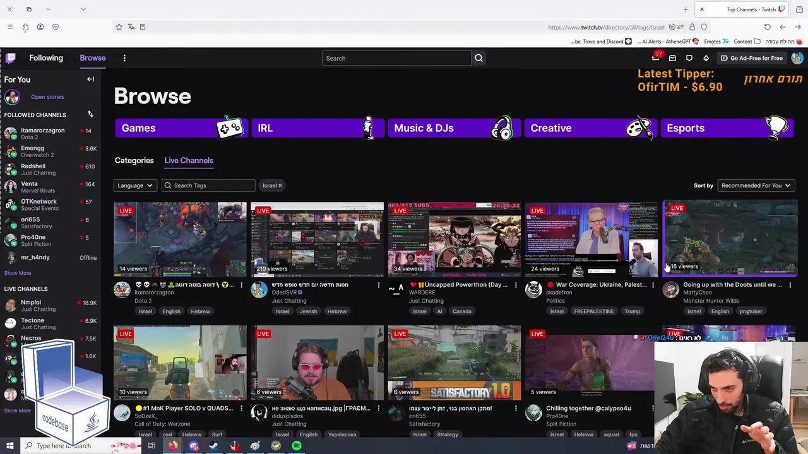Open a new browser tab
The height and width of the screenshot is (454, 808).
686,9
